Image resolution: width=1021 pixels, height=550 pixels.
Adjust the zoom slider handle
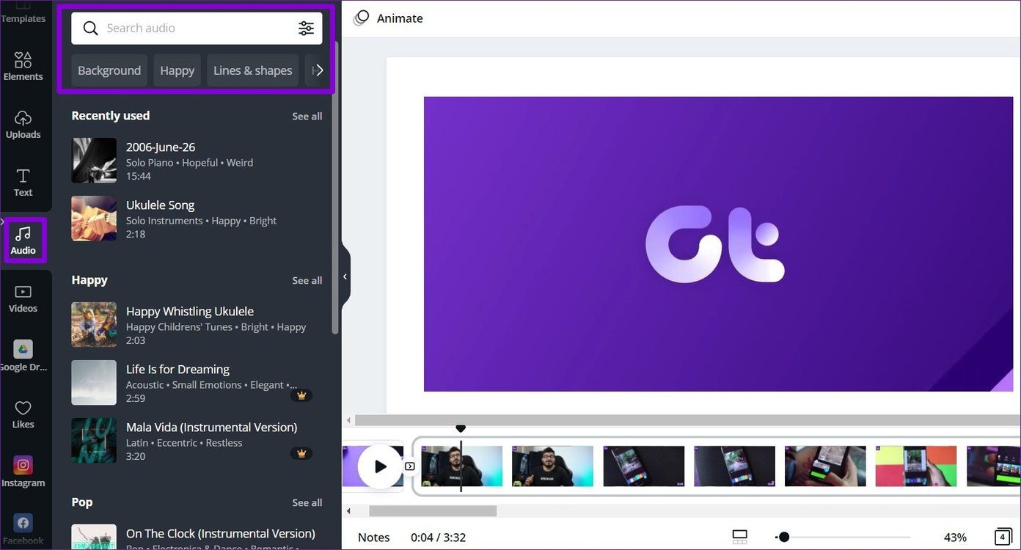[783, 537]
